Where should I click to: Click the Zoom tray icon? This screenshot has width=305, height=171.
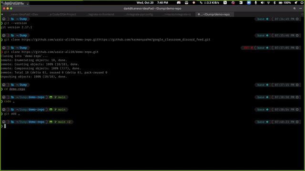[249, 3]
